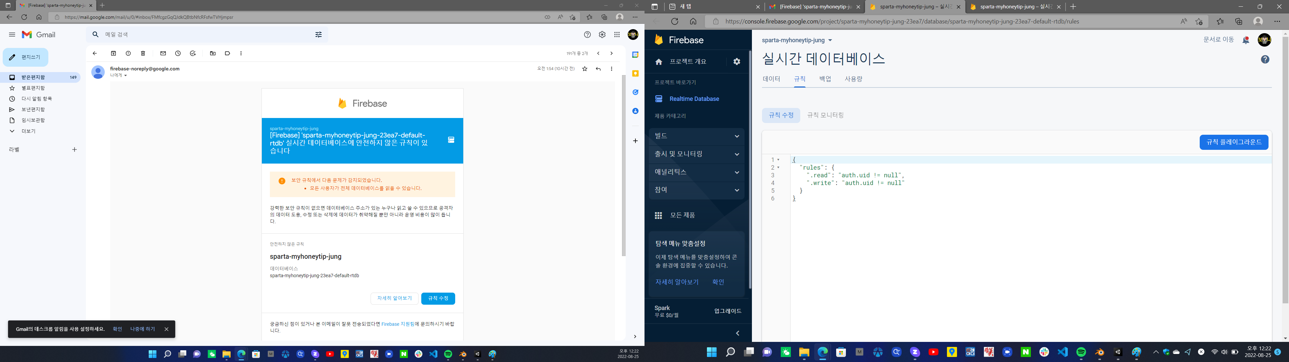The image size is (1289, 362).
Task: Select the 규칙 모니터링 sub-tab
Action: (825, 115)
